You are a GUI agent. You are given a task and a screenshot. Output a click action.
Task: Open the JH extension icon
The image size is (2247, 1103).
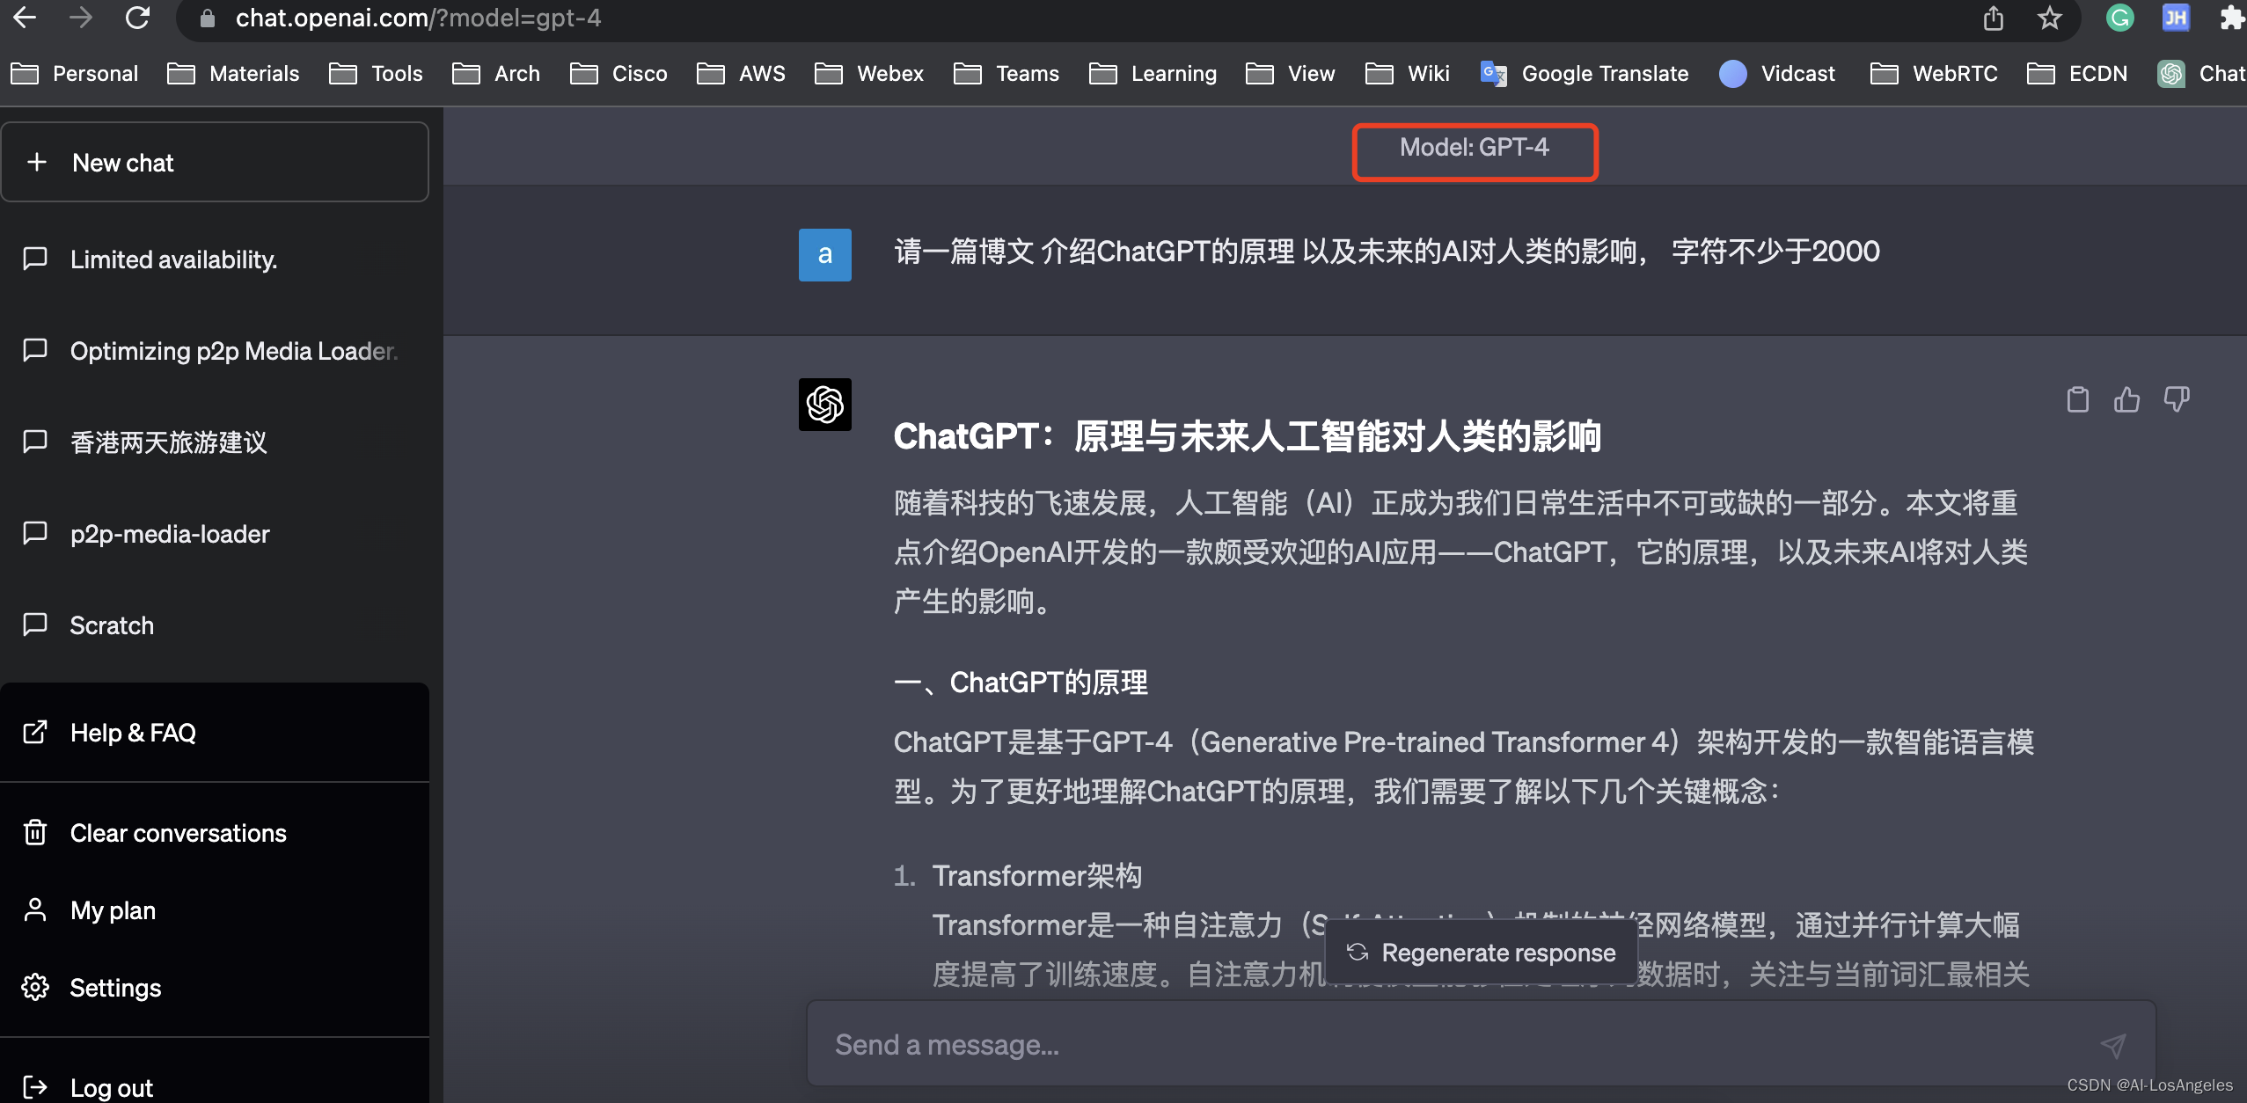[2176, 18]
